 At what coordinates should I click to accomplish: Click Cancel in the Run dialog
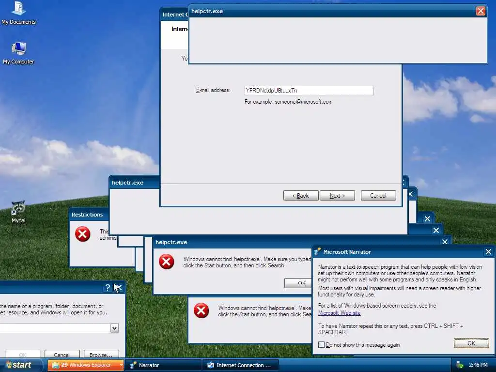pos(62,355)
